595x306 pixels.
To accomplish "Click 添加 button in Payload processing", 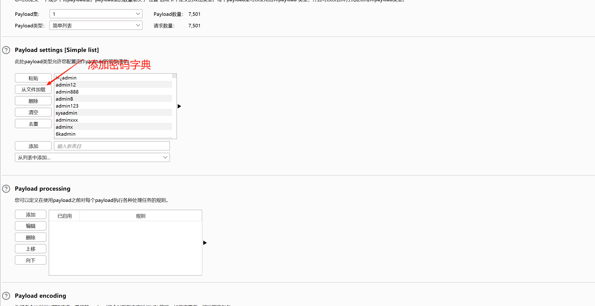I will click(x=31, y=214).
